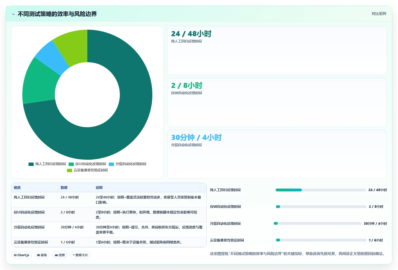The image size is (398, 270).
Task: Open the 30分钟 / 4小时 metric card
Action: click(x=277, y=154)
